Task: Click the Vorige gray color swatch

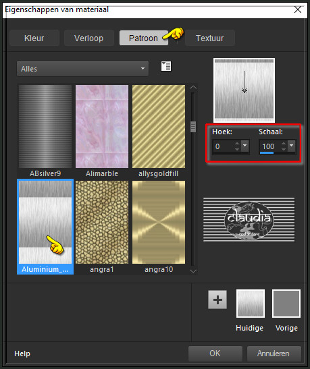Action: [286, 304]
